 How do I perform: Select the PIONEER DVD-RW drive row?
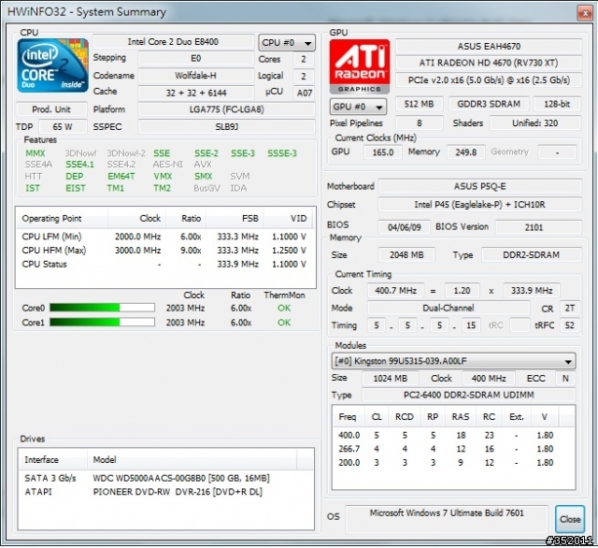pos(165,492)
